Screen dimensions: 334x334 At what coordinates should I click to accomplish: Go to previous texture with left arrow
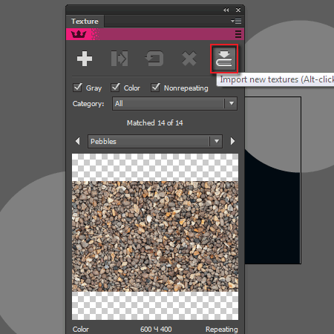click(78, 141)
